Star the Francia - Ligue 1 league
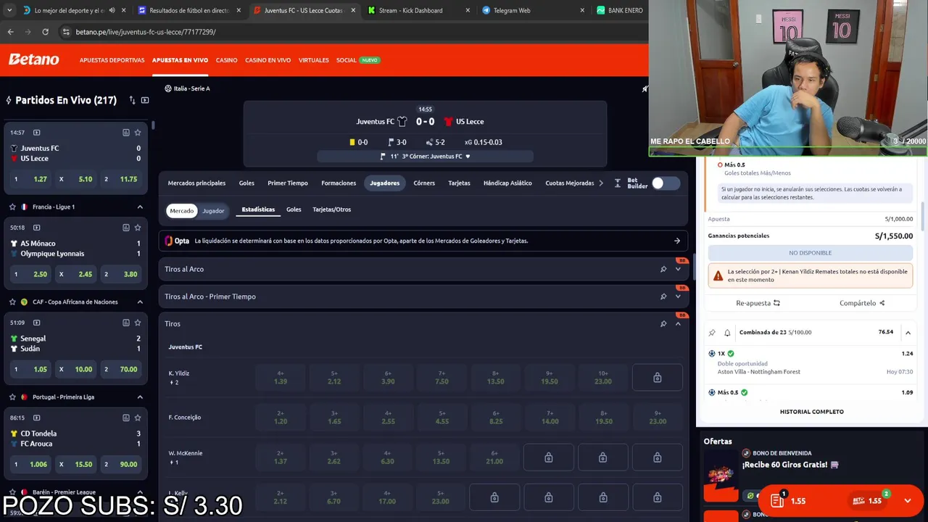Screen dimensions: 928x522 coord(12,207)
